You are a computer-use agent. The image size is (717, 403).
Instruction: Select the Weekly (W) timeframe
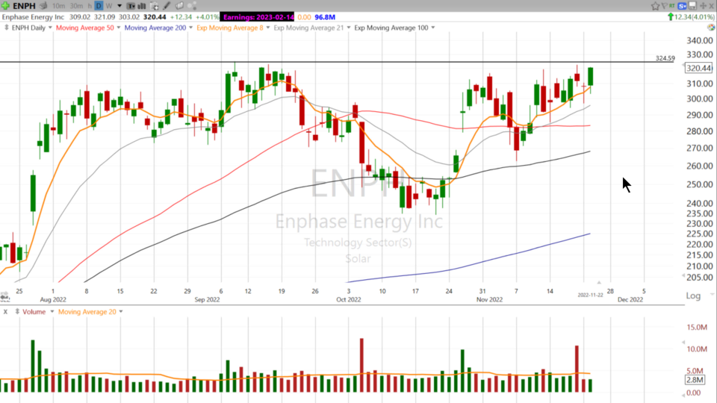tap(109, 6)
